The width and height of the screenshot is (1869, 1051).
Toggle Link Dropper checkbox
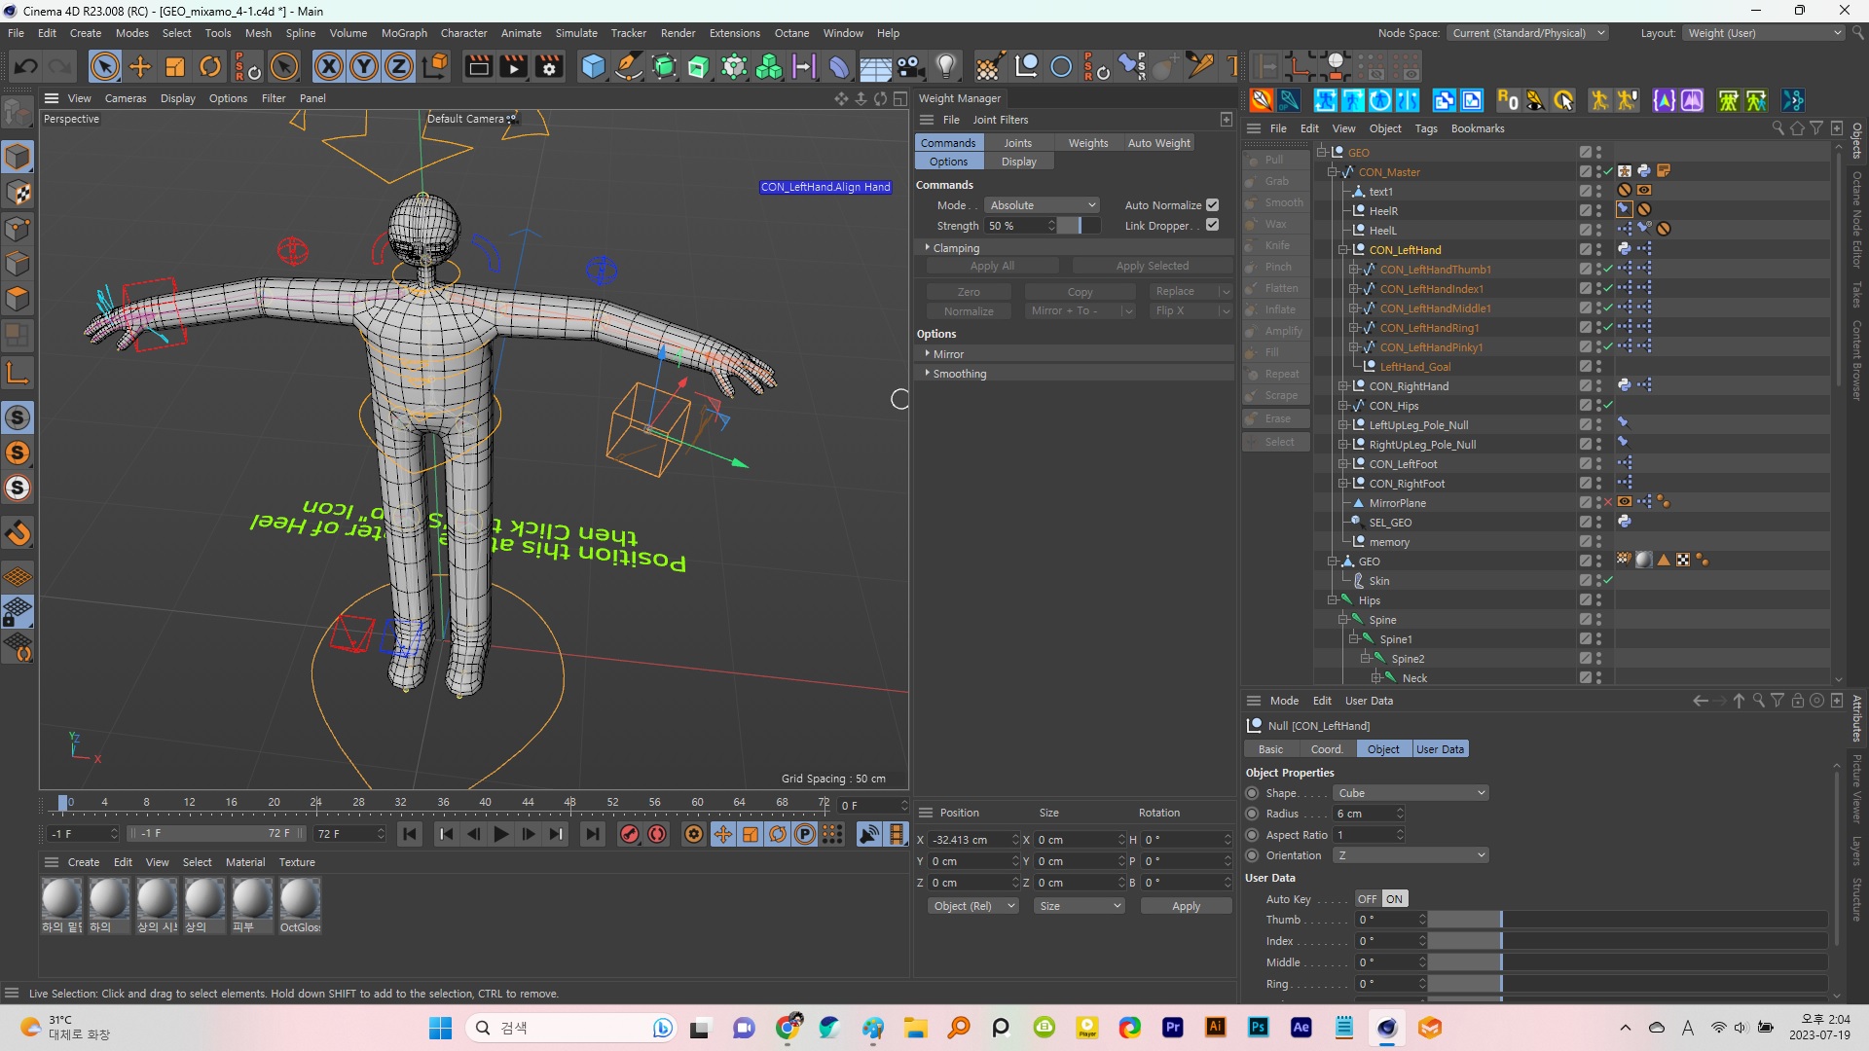coord(1212,225)
